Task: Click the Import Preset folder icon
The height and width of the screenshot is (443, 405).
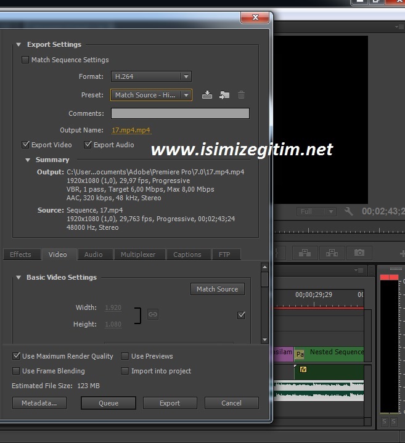Action: [224, 95]
